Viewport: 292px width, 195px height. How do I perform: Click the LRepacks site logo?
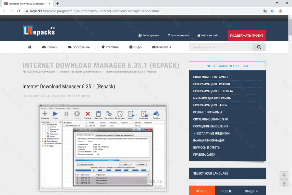tap(39, 31)
